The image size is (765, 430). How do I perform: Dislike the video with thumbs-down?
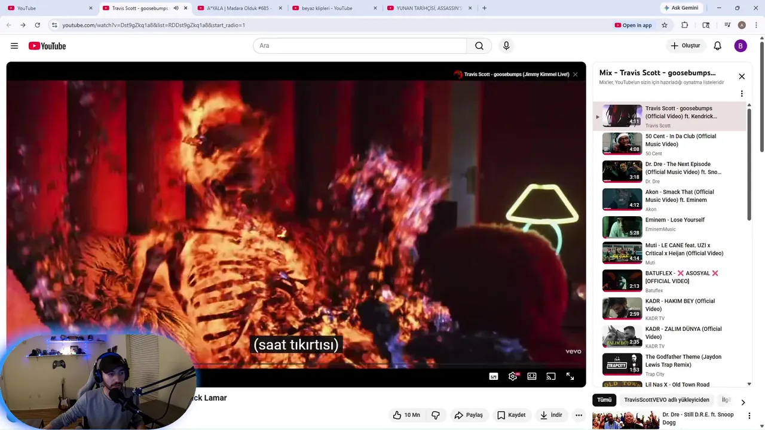pos(436,415)
